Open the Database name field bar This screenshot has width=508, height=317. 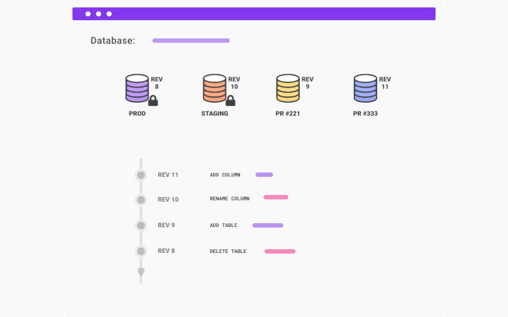pos(190,41)
